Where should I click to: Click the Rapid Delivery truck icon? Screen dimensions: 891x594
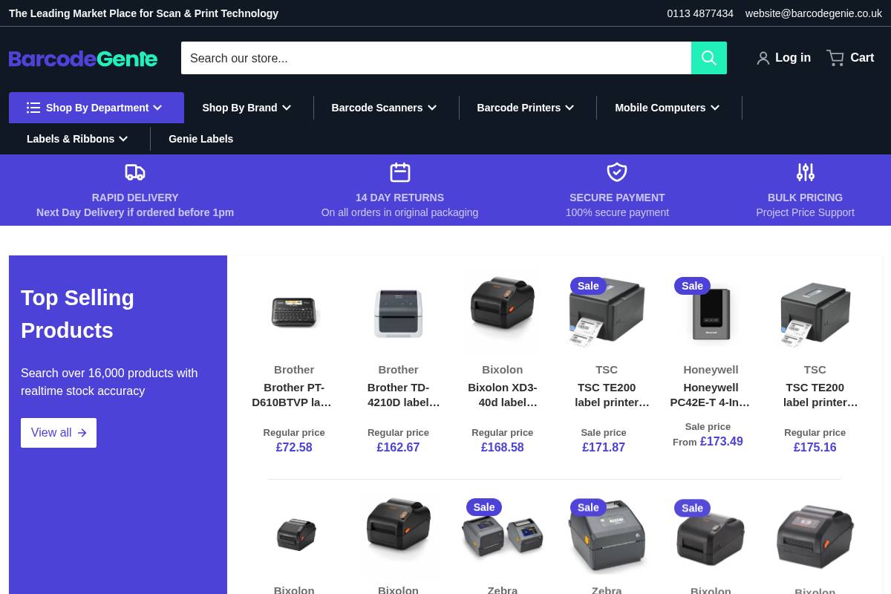[x=135, y=172]
